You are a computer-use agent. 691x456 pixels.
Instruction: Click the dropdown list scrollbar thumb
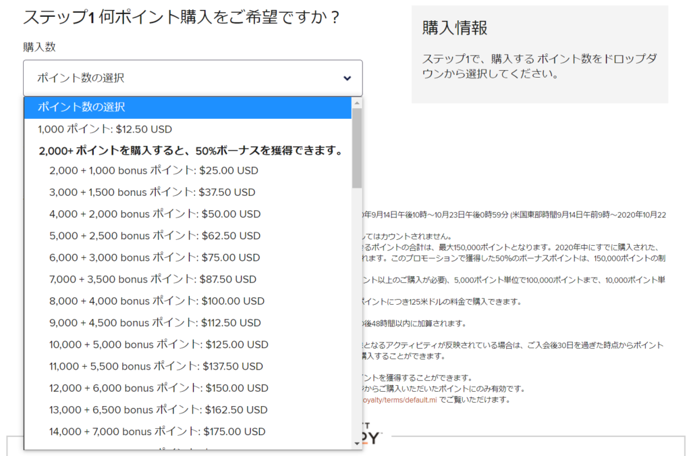click(x=357, y=149)
